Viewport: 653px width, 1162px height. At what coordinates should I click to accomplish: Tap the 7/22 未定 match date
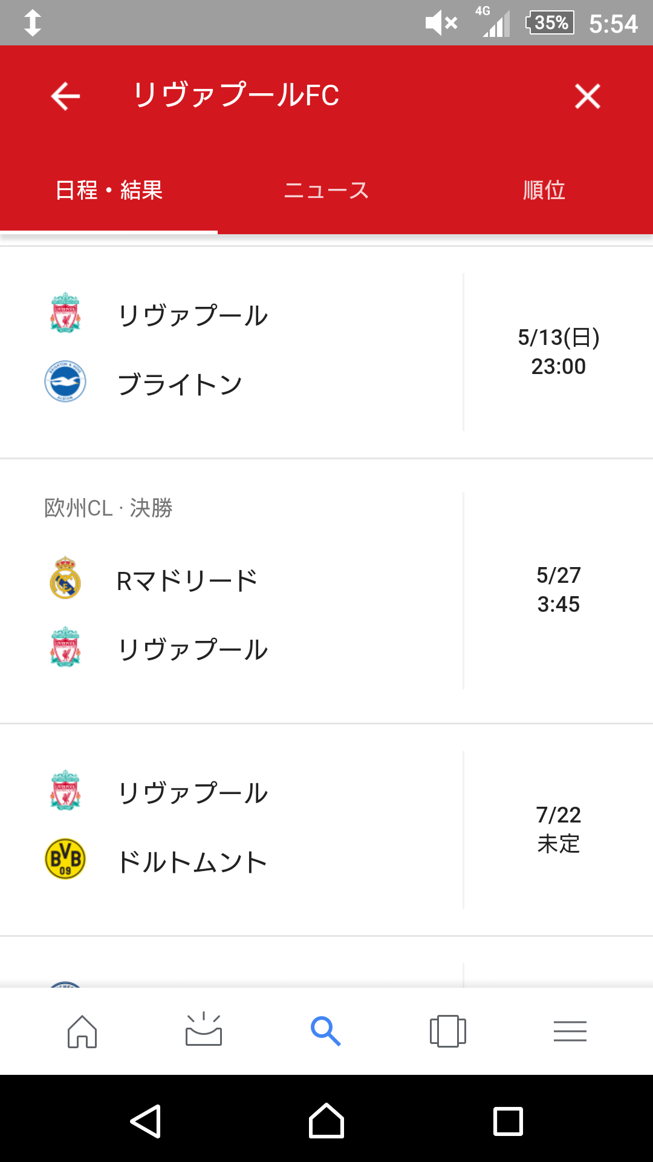coord(558,829)
